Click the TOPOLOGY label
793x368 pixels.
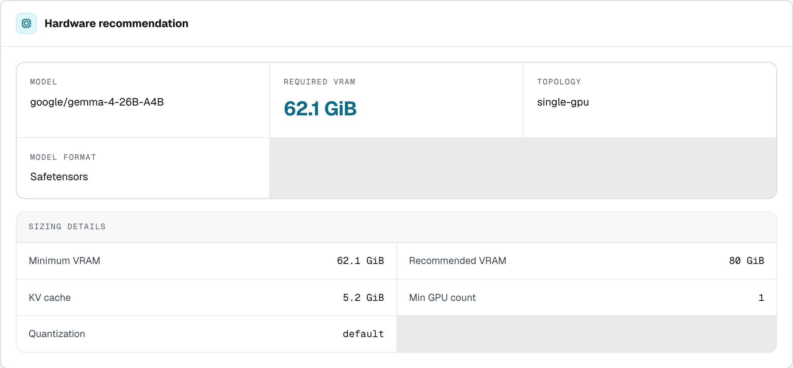click(559, 82)
